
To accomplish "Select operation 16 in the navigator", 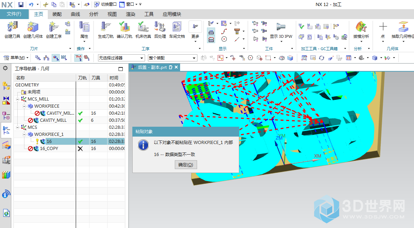I will tap(69, 142).
